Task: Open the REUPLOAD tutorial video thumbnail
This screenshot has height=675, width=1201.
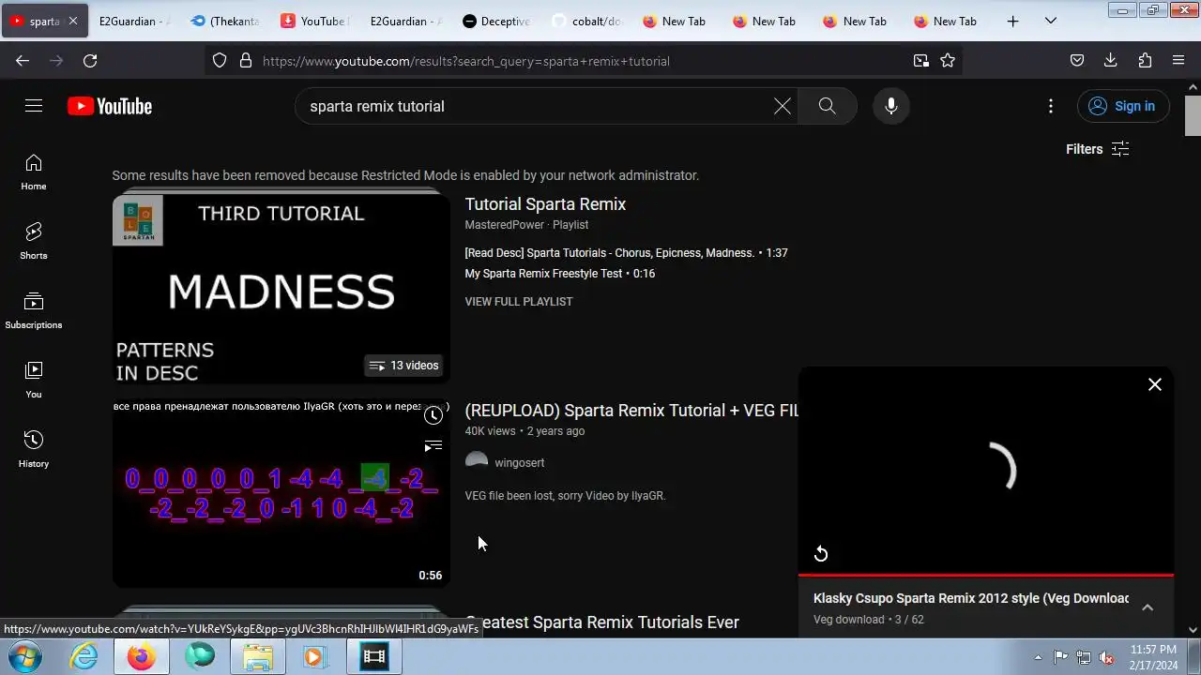Action: click(x=281, y=493)
